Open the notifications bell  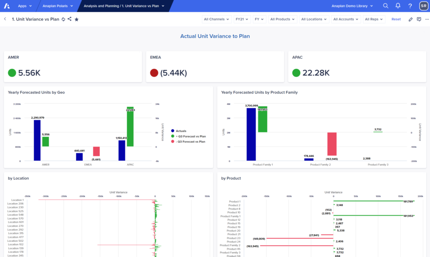point(398,6)
